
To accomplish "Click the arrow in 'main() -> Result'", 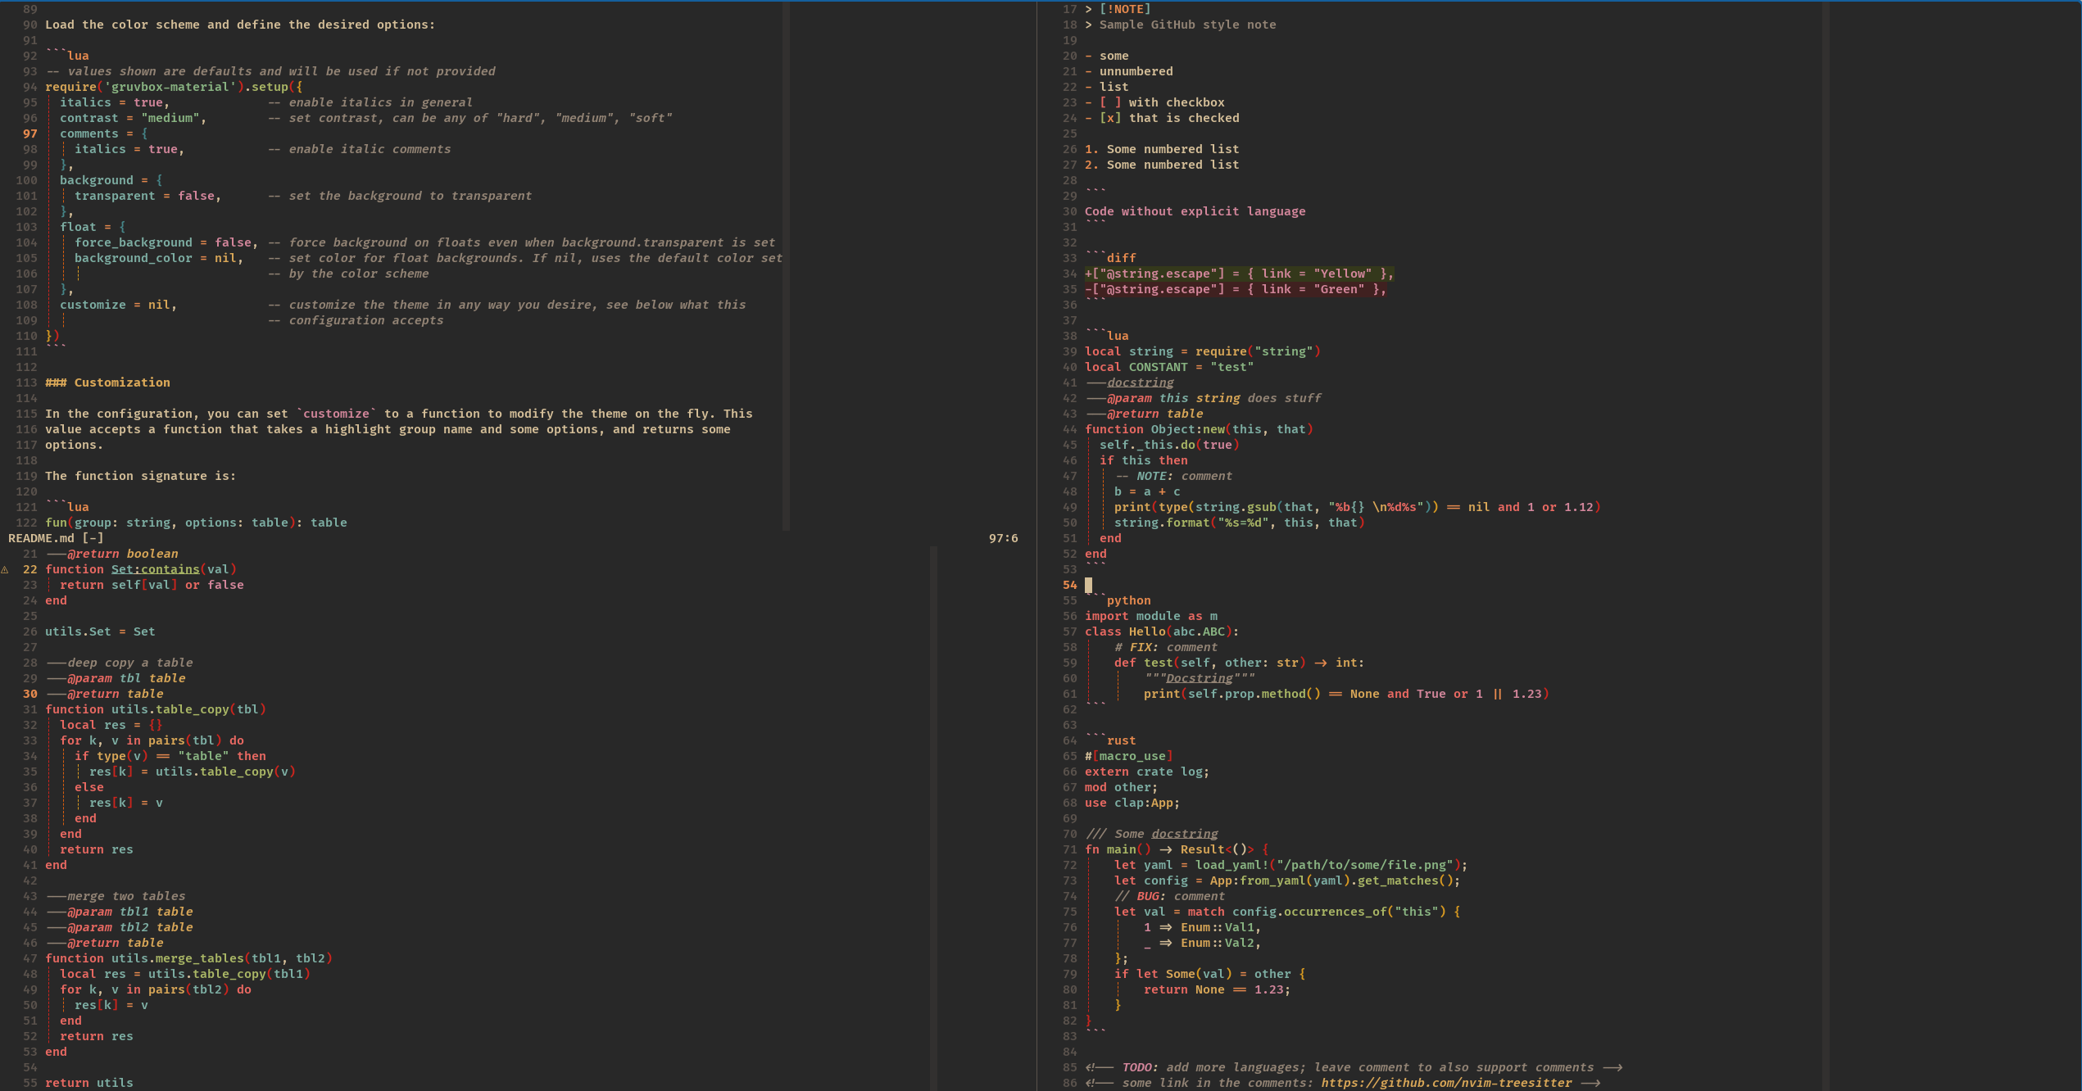I will point(1165,849).
